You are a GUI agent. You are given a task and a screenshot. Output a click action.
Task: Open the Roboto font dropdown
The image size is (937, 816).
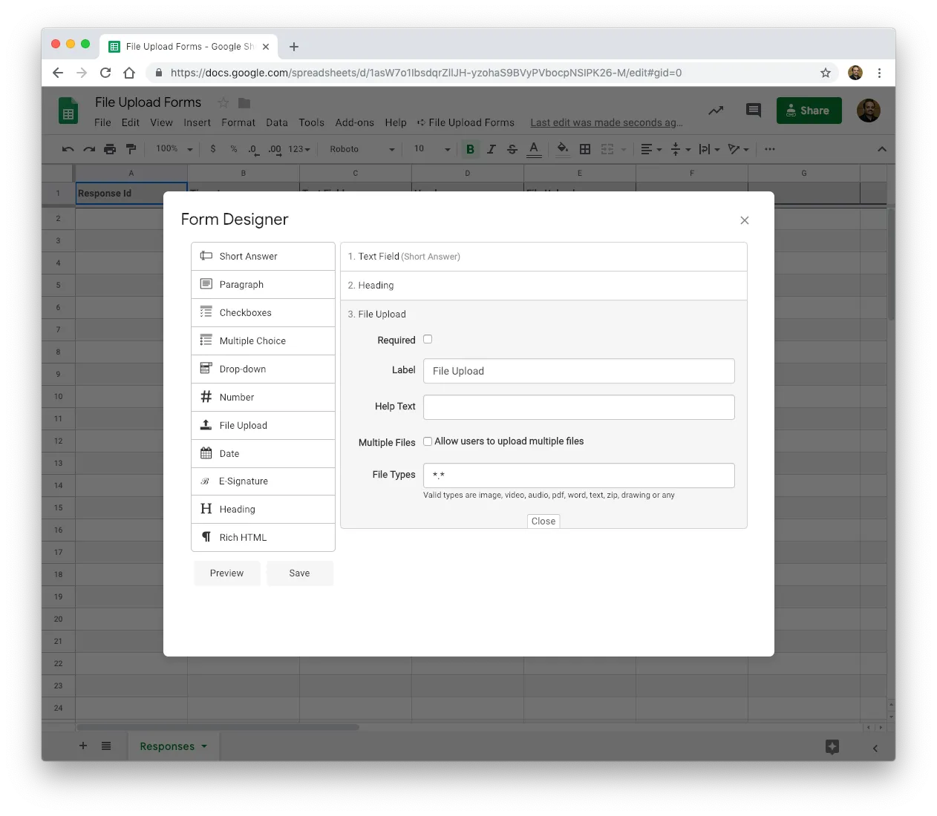coord(361,149)
